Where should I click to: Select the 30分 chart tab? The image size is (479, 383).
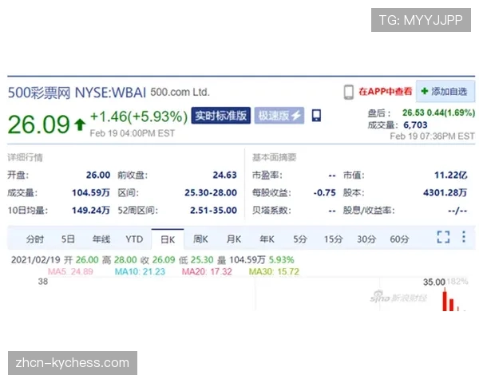(x=366, y=239)
